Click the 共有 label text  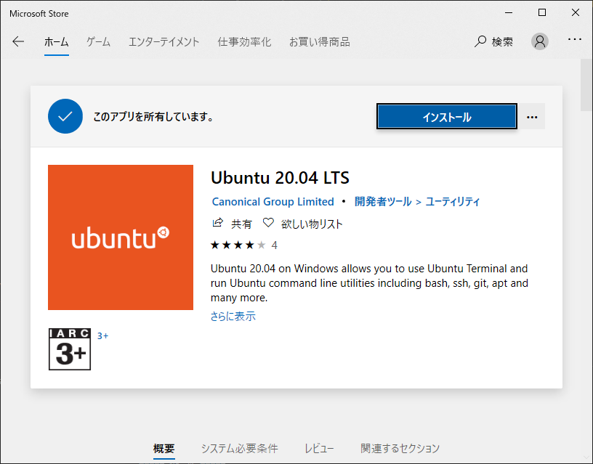click(x=241, y=224)
